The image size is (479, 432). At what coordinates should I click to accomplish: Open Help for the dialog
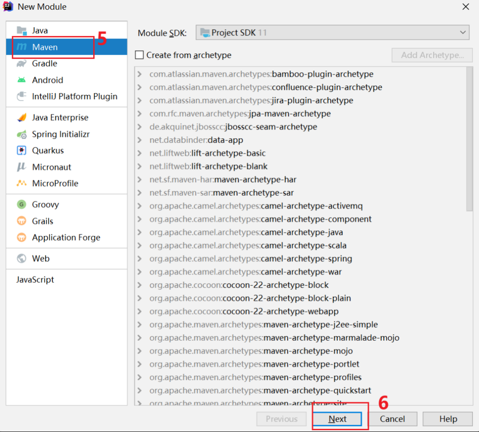pos(448,419)
